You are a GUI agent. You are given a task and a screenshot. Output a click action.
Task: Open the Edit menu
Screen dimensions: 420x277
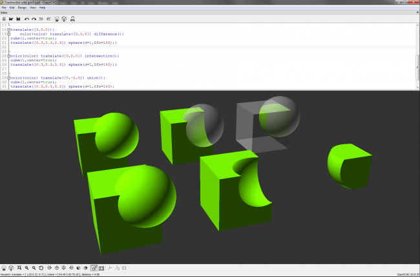tap(12, 8)
